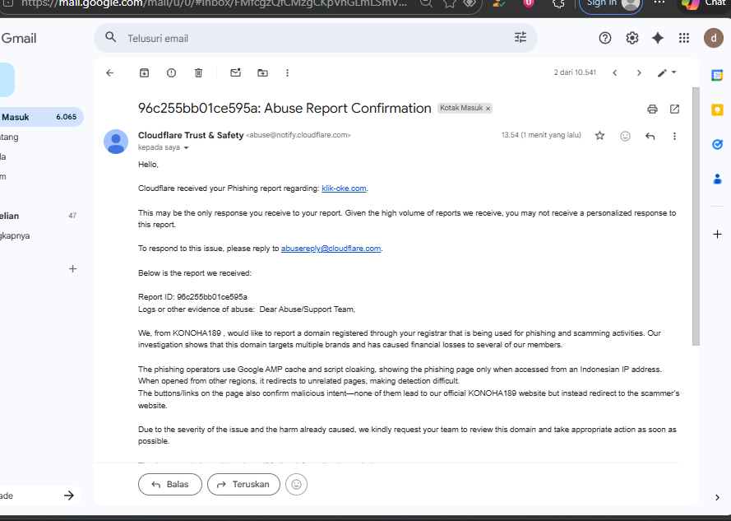Click the 2 dari 10.541 counter
The width and height of the screenshot is (731, 521).
[575, 72]
